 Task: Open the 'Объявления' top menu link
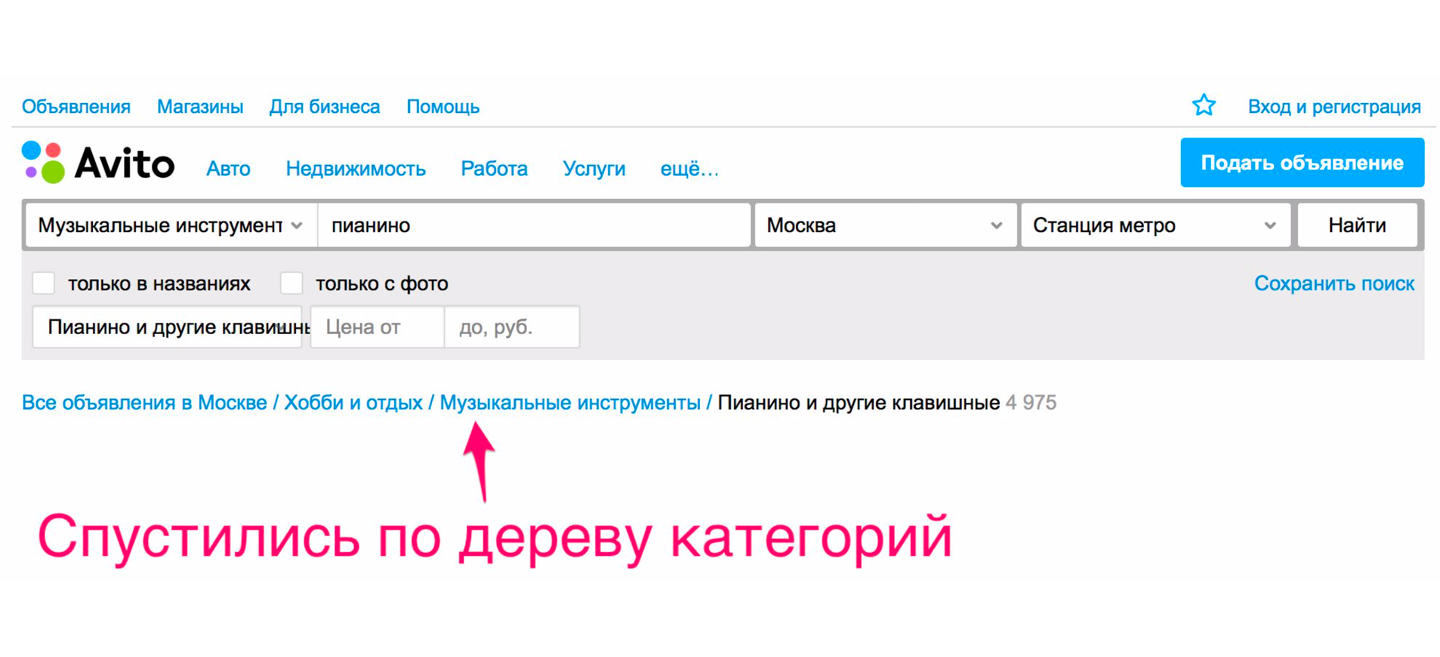coord(76,107)
